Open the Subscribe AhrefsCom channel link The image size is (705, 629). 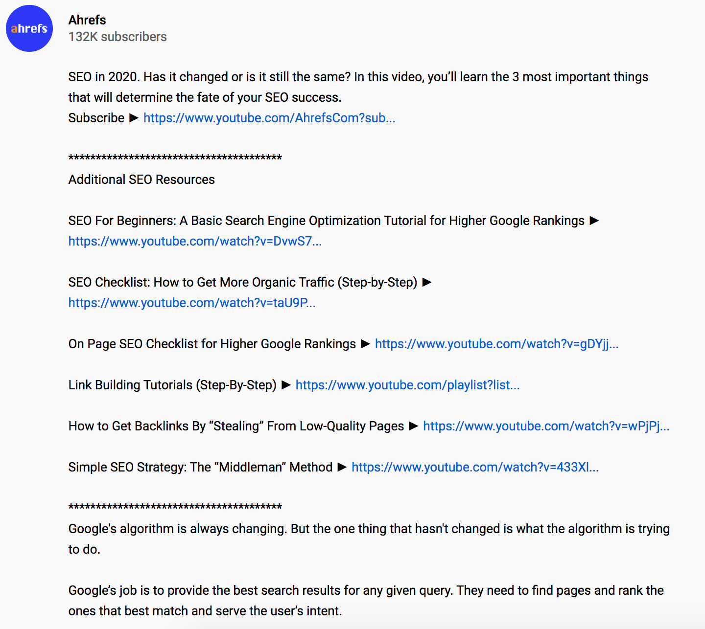(269, 118)
